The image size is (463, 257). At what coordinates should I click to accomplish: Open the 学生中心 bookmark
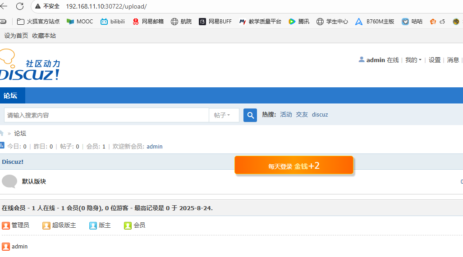[332, 22]
